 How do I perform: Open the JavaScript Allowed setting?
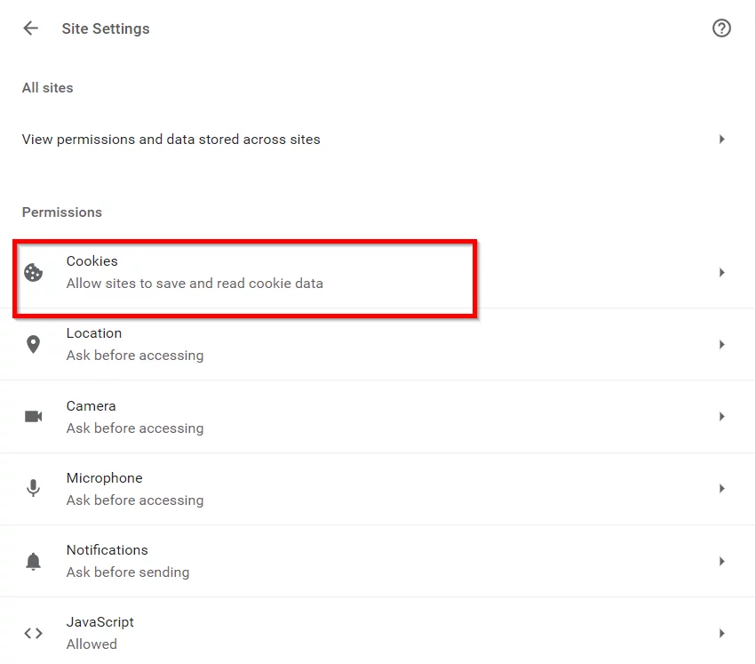[378, 632]
